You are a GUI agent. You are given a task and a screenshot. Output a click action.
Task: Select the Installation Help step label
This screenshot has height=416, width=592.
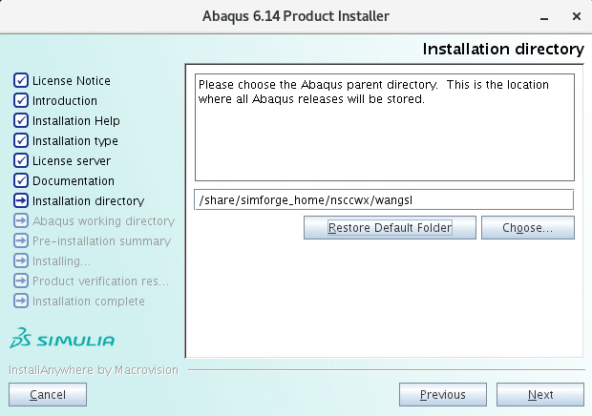[x=76, y=120]
